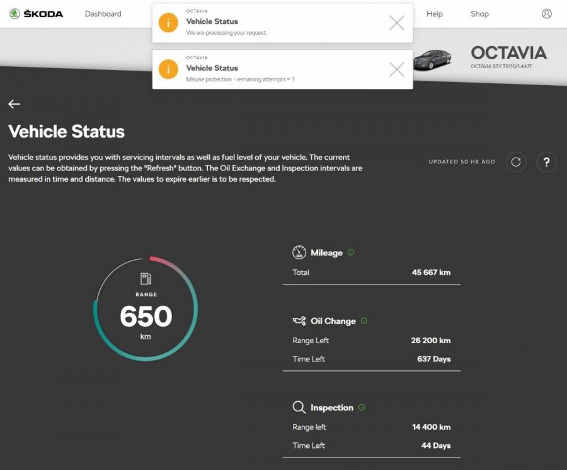Click the info icon beside Inspection

[x=362, y=408]
